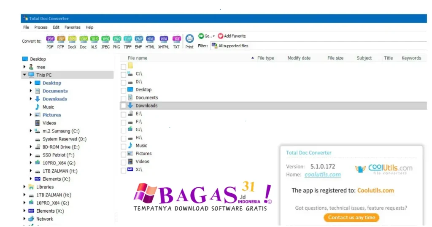This screenshot has width=432, height=227.
Task: Open the coolutils.com home link
Action: click(323, 174)
